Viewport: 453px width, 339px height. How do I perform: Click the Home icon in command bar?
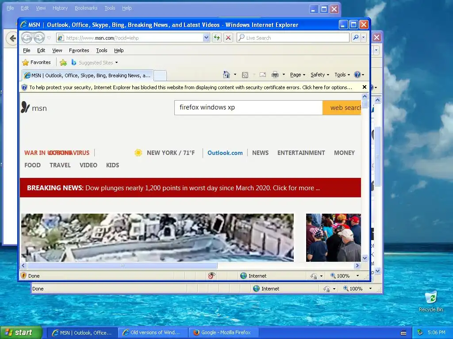pyautogui.click(x=226, y=75)
